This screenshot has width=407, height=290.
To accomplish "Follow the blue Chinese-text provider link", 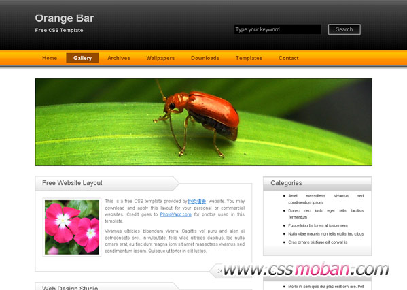I will click(197, 201).
